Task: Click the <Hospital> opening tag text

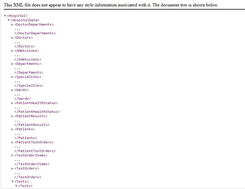Action: click(17, 16)
